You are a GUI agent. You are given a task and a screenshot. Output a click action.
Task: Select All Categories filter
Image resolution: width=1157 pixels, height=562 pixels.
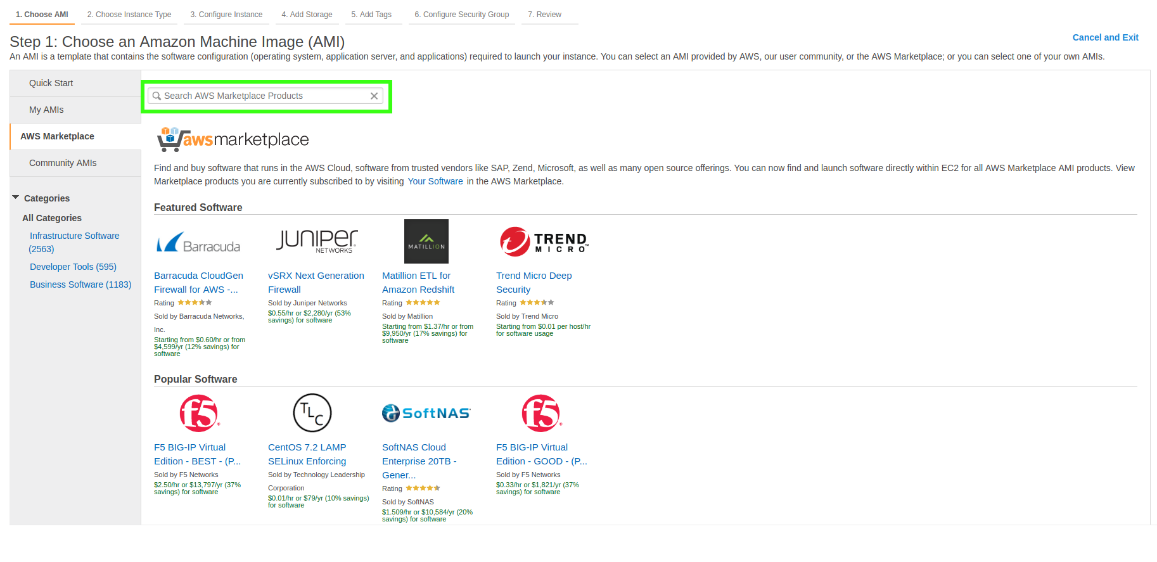[52, 218]
